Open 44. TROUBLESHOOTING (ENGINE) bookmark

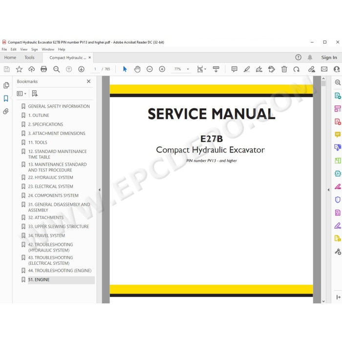pos(60,271)
